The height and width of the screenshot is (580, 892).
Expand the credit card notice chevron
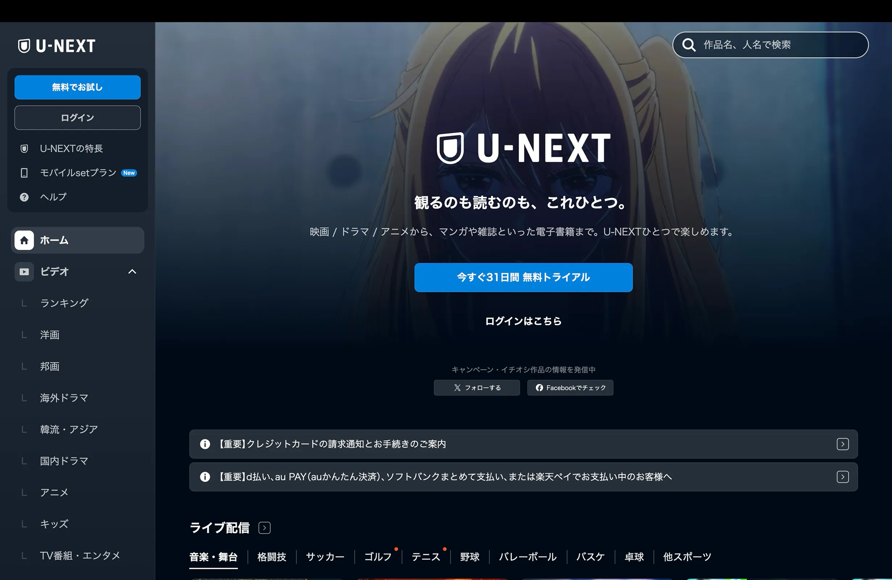coord(843,444)
